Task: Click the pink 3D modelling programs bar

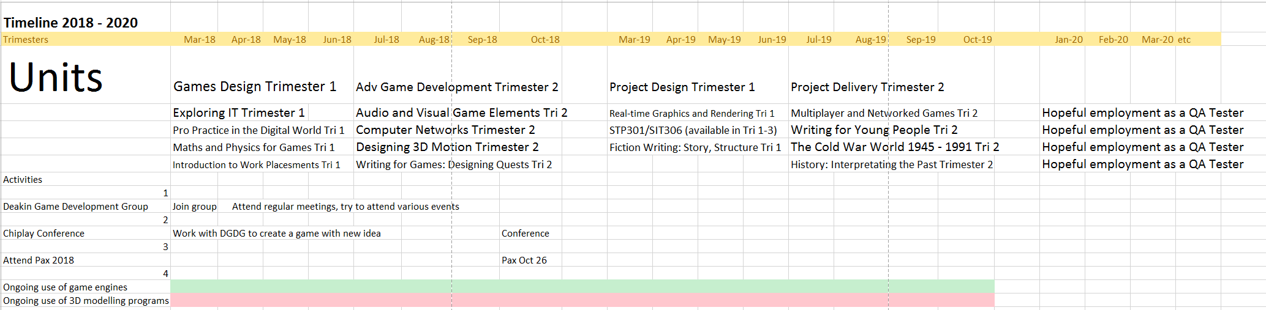Action: click(582, 300)
